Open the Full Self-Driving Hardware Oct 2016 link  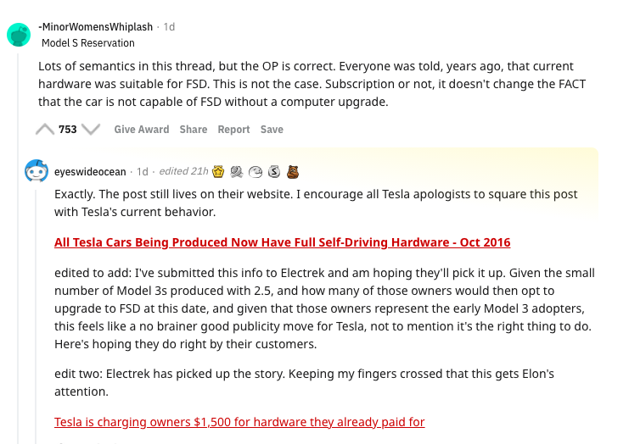282,242
